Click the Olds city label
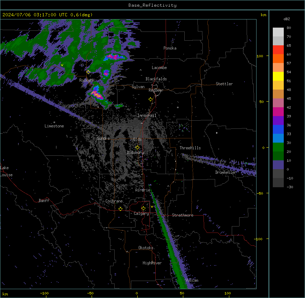305x298 pixels. tap(137, 139)
